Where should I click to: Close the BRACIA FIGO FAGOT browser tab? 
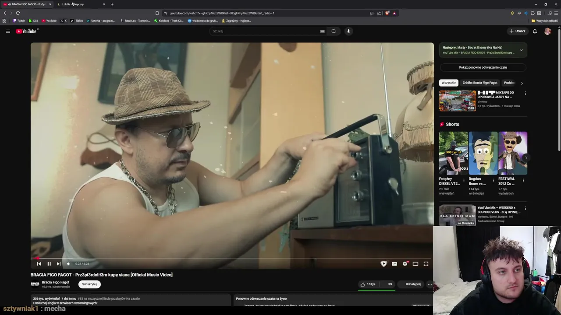point(50,4)
